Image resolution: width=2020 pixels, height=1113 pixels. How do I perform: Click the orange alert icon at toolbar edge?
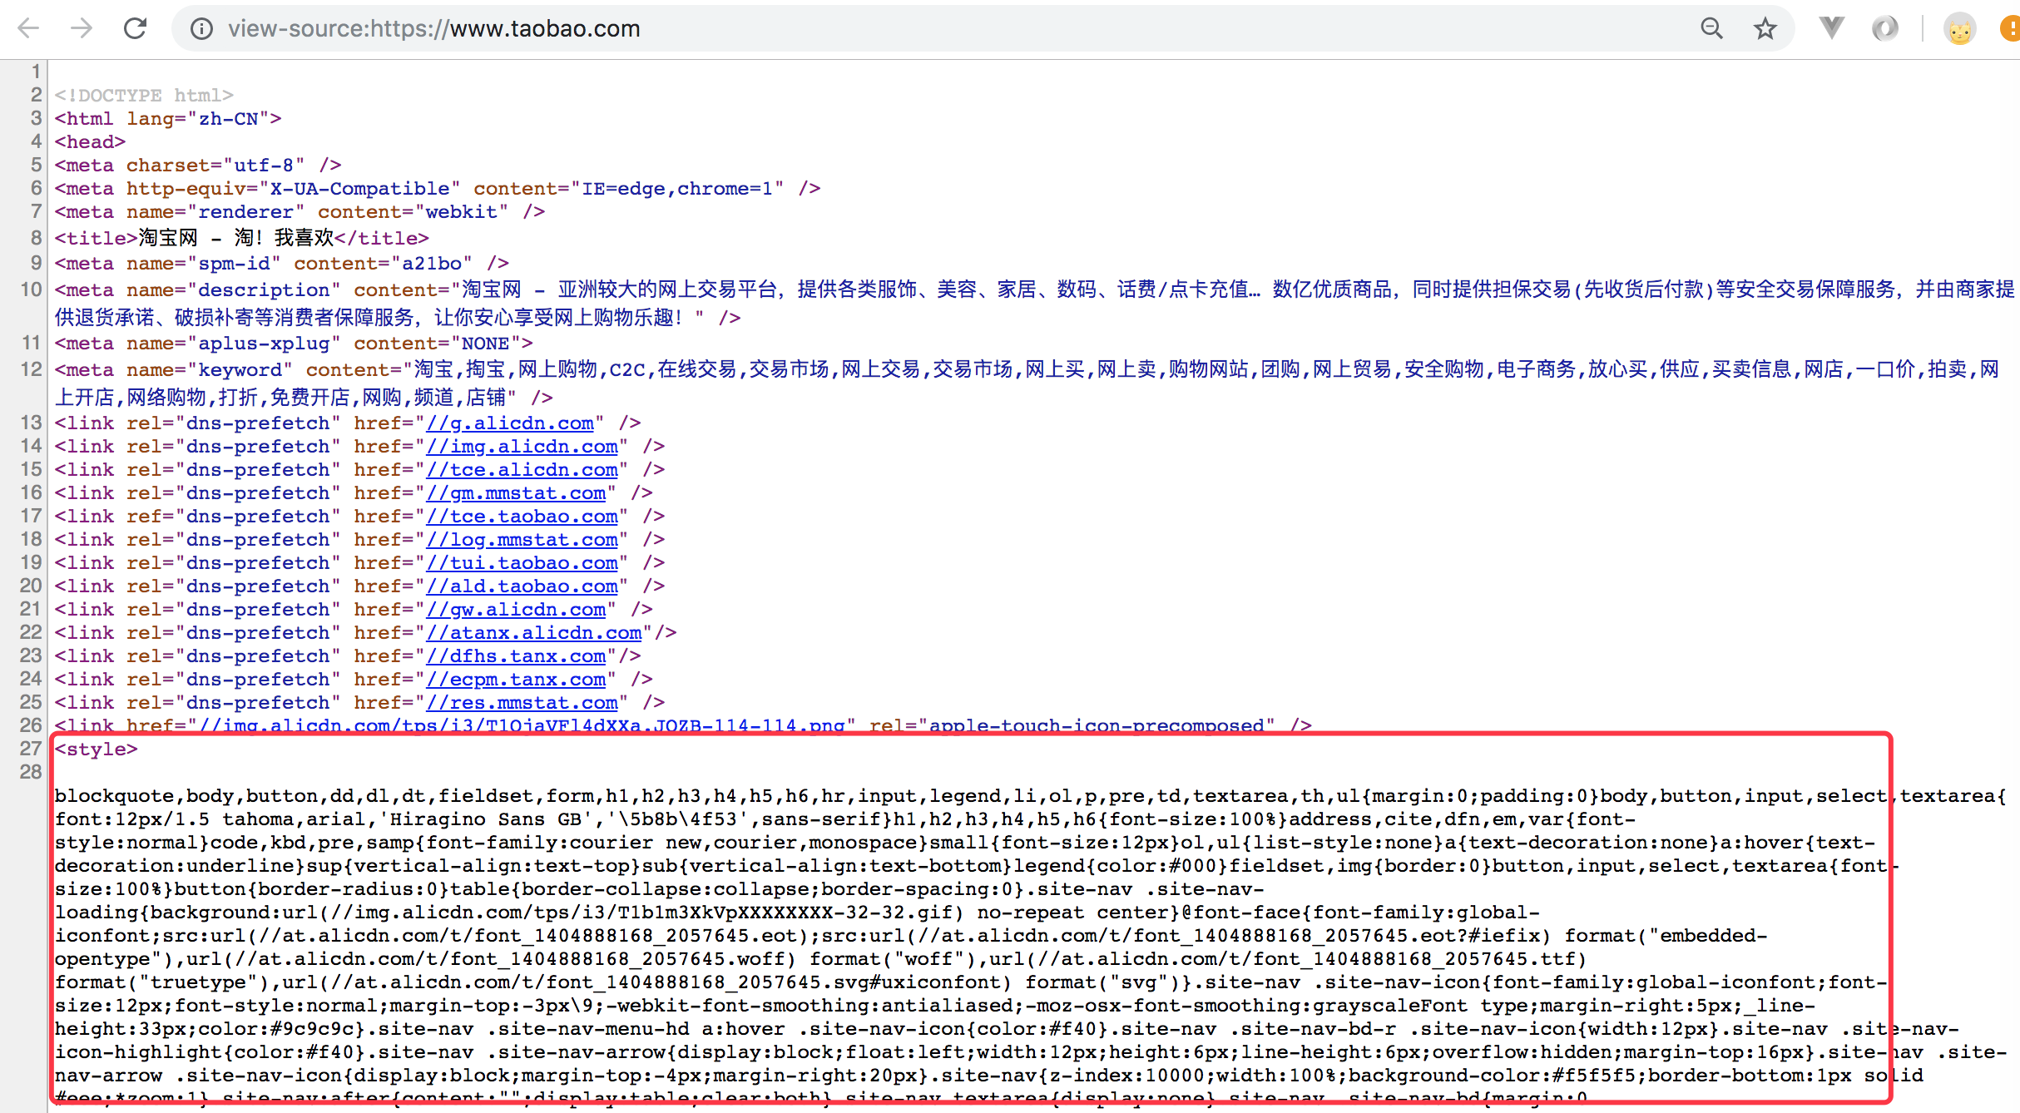(x=2010, y=29)
